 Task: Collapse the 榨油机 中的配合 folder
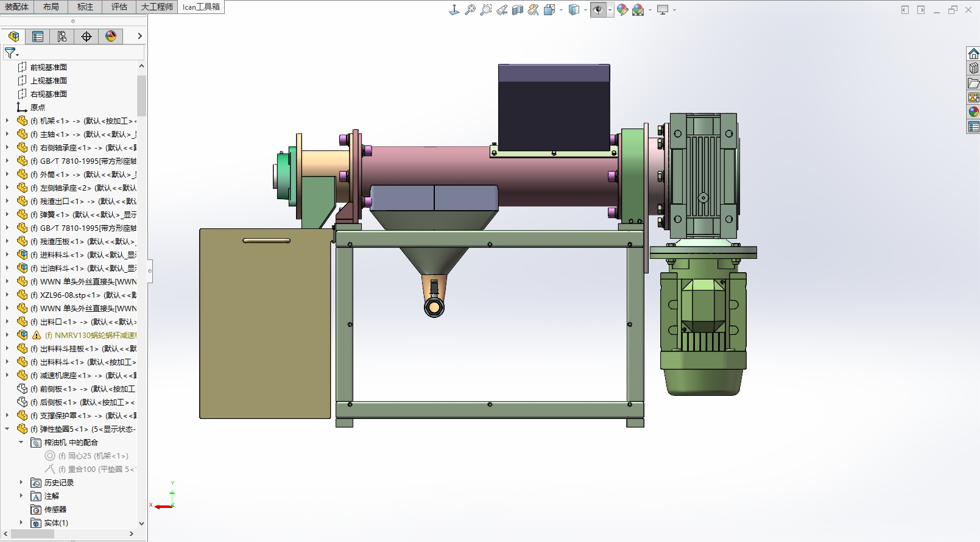(x=21, y=442)
